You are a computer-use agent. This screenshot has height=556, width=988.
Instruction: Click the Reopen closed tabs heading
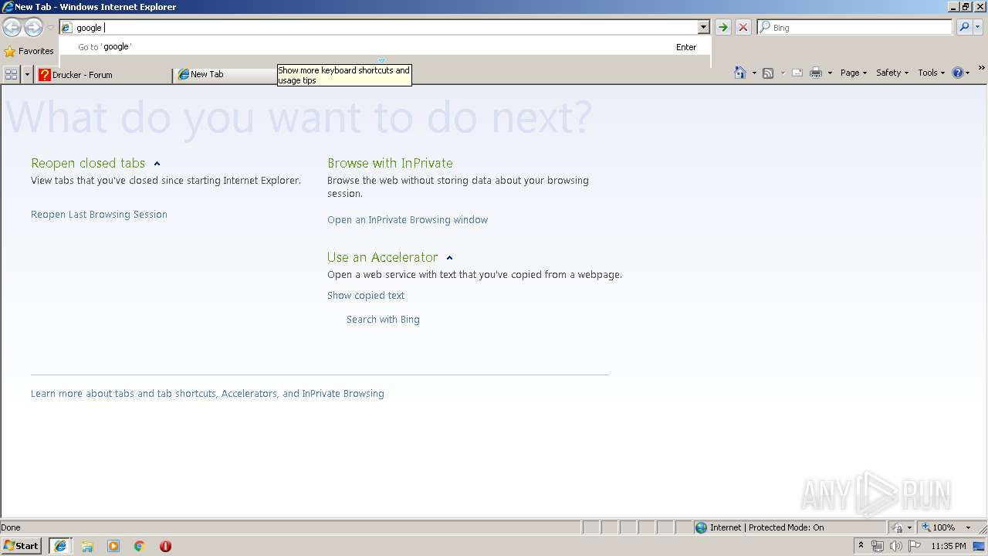click(88, 164)
